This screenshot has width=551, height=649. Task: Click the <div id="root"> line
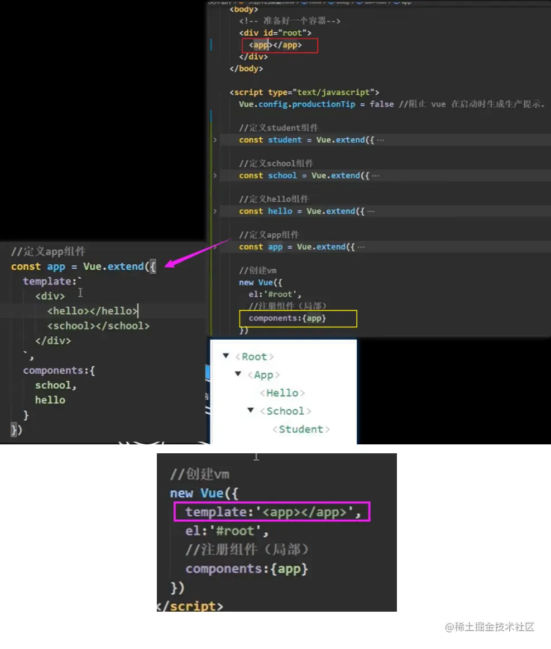tap(275, 33)
